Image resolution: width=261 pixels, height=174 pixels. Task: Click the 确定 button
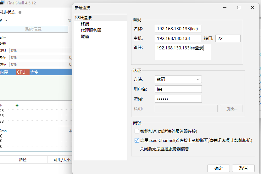(218, 168)
